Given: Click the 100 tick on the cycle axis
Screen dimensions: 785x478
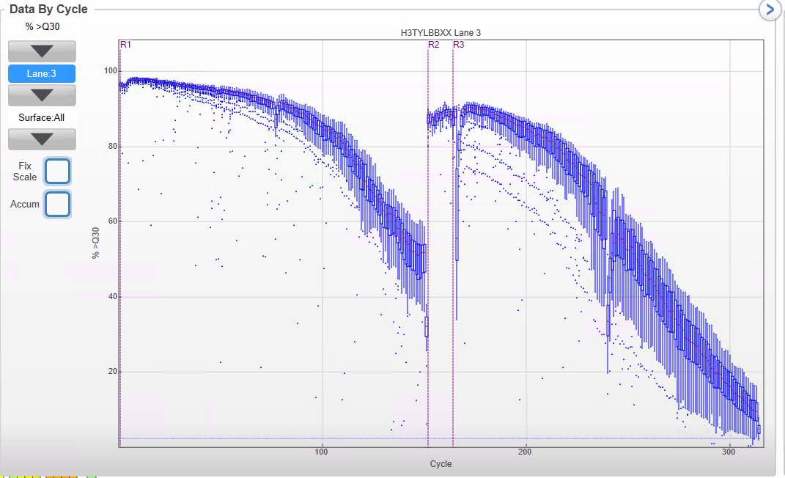Looking at the screenshot, I should click(x=322, y=452).
